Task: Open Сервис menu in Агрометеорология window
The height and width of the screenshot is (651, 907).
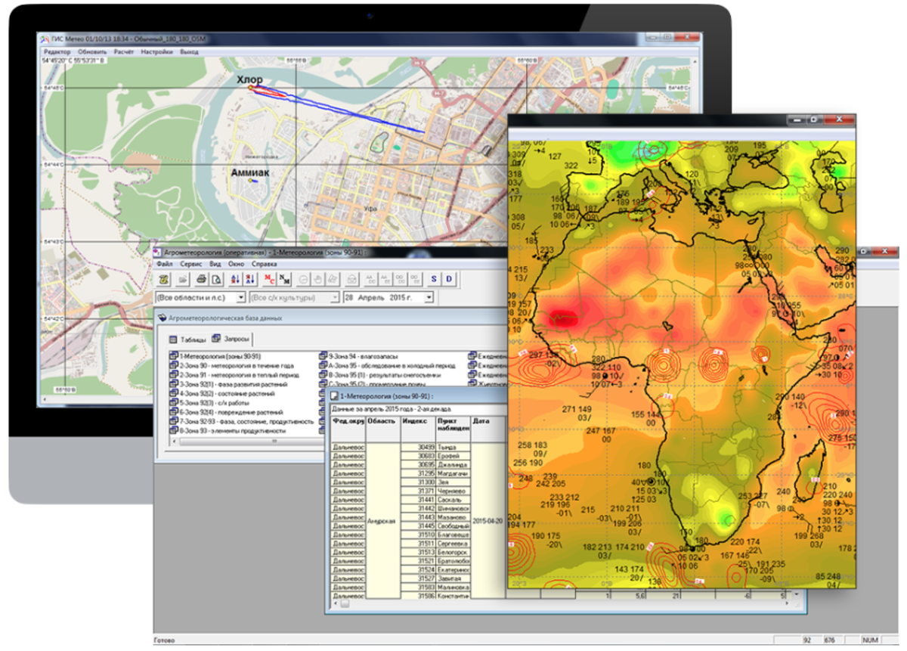Action: [x=190, y=264]
